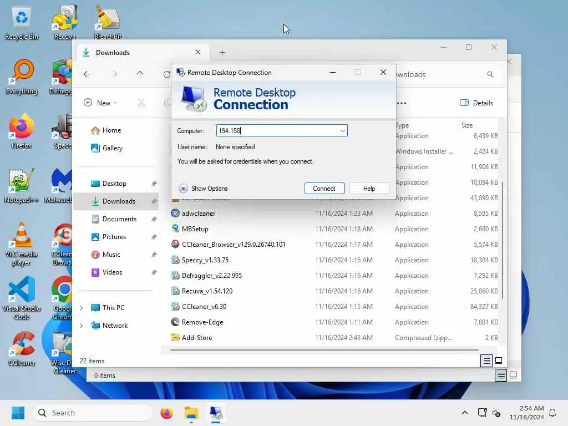Select Downloads in sidebar

(116, 201)
